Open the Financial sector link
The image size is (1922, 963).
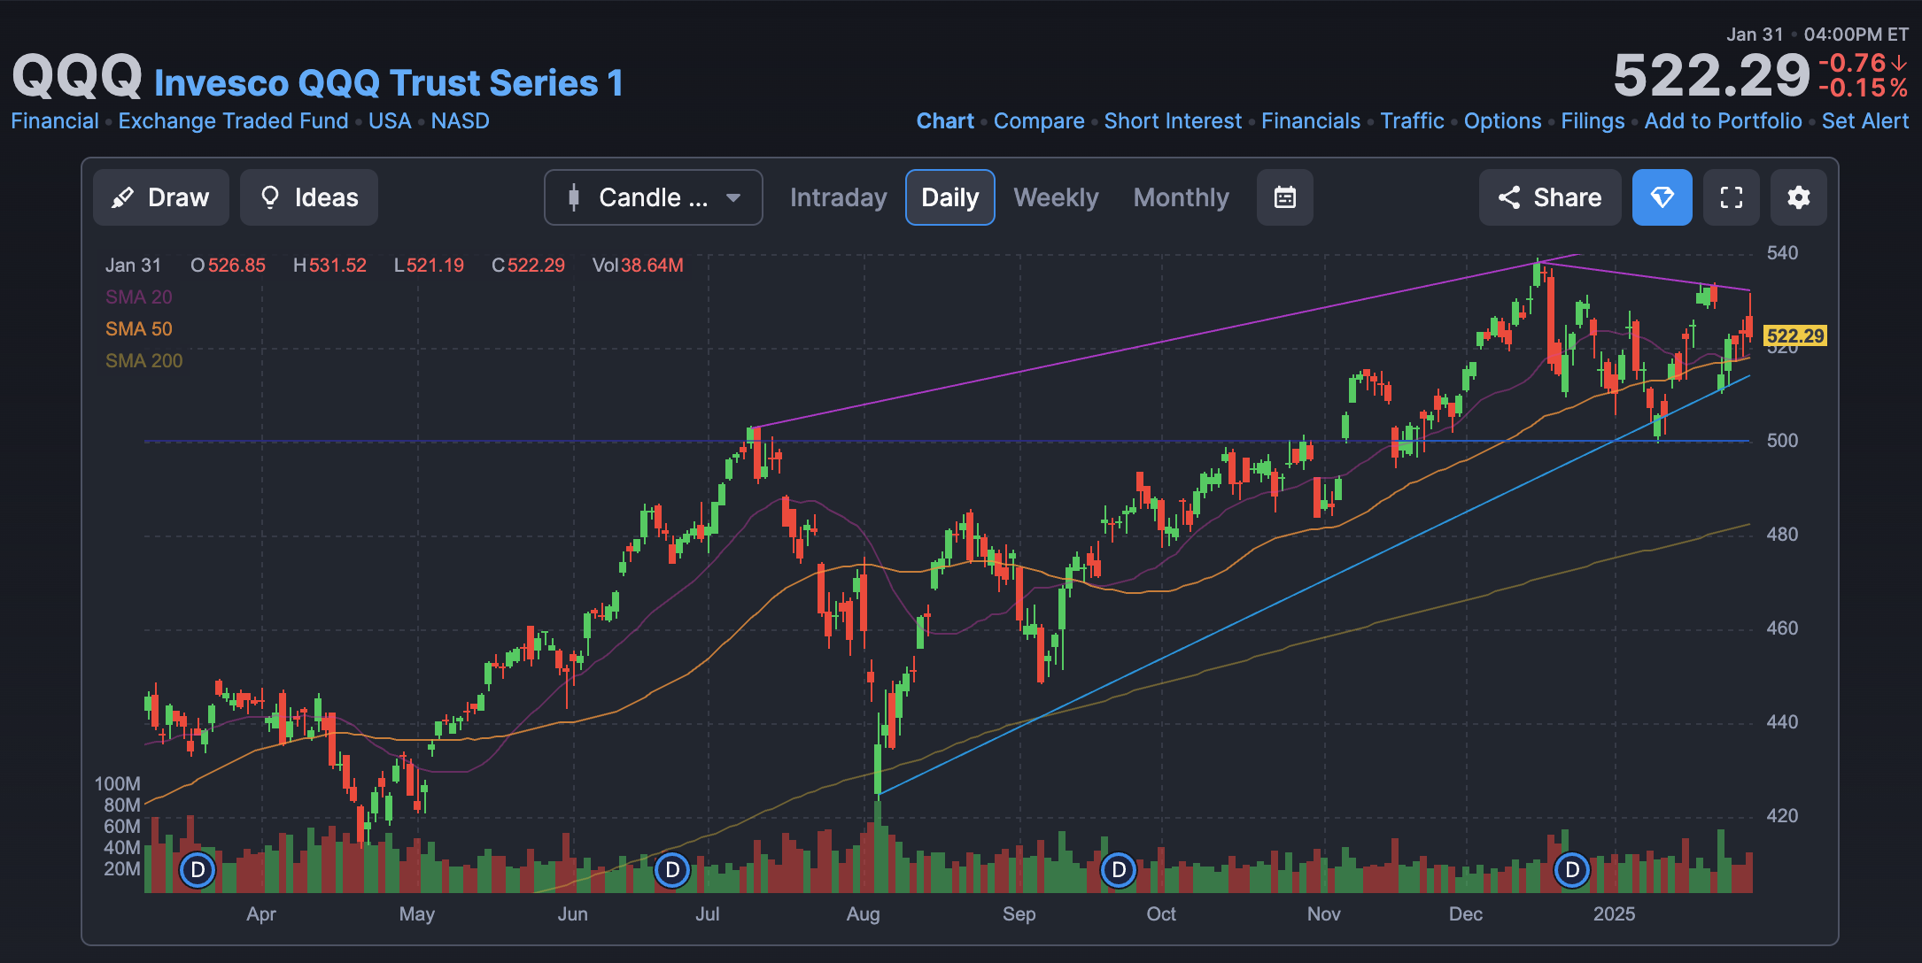55,121
